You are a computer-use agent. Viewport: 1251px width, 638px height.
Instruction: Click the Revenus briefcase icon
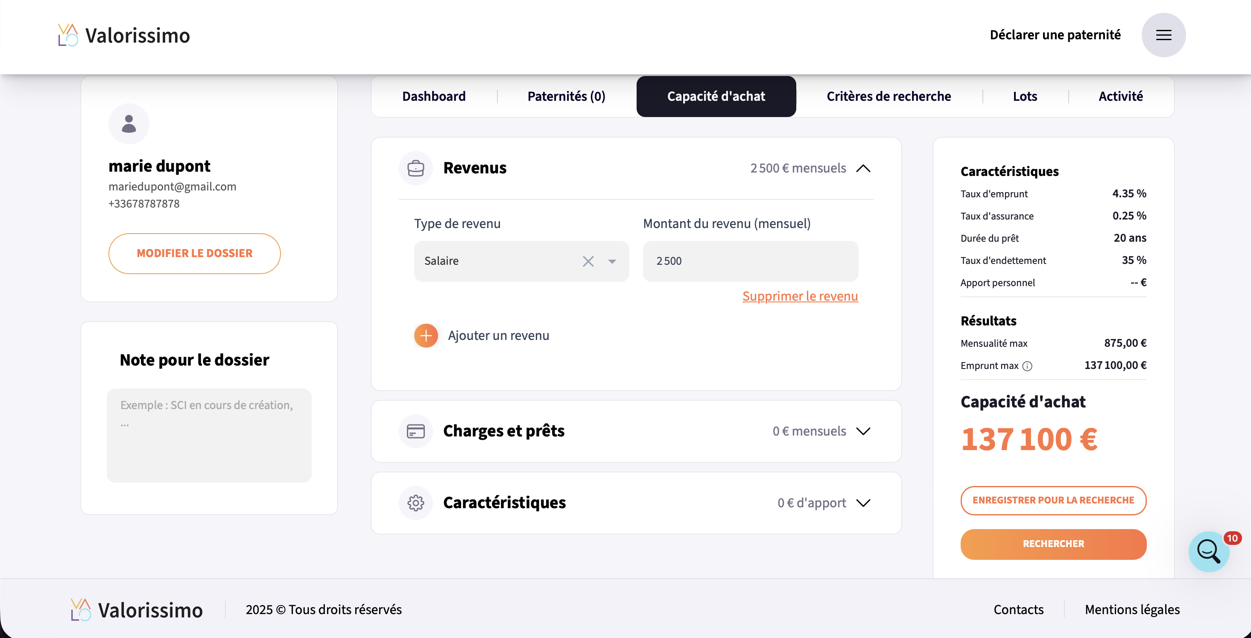pos(416,168)
